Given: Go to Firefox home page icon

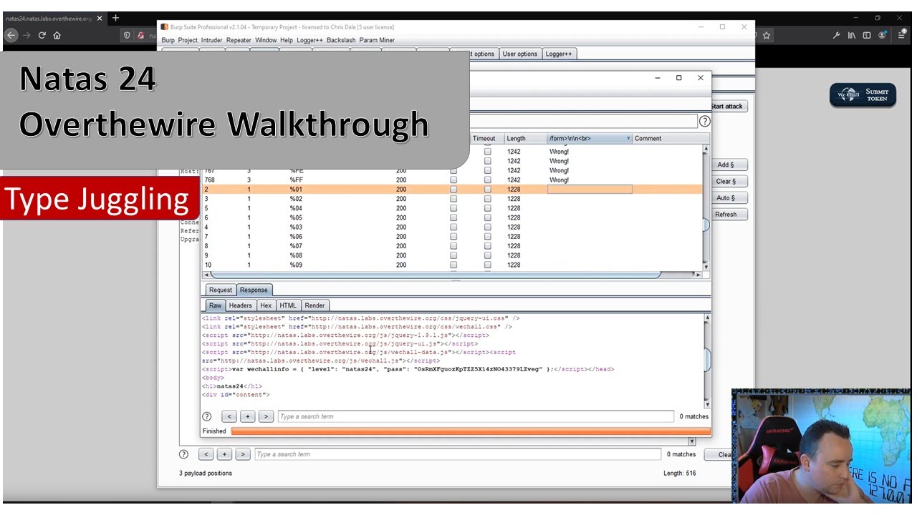Looking at the screenshot, I should click(x=57, y=35).
